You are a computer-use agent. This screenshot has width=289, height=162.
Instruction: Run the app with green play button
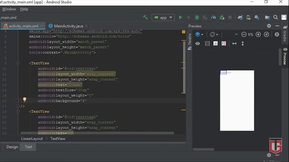pos(181,18)
